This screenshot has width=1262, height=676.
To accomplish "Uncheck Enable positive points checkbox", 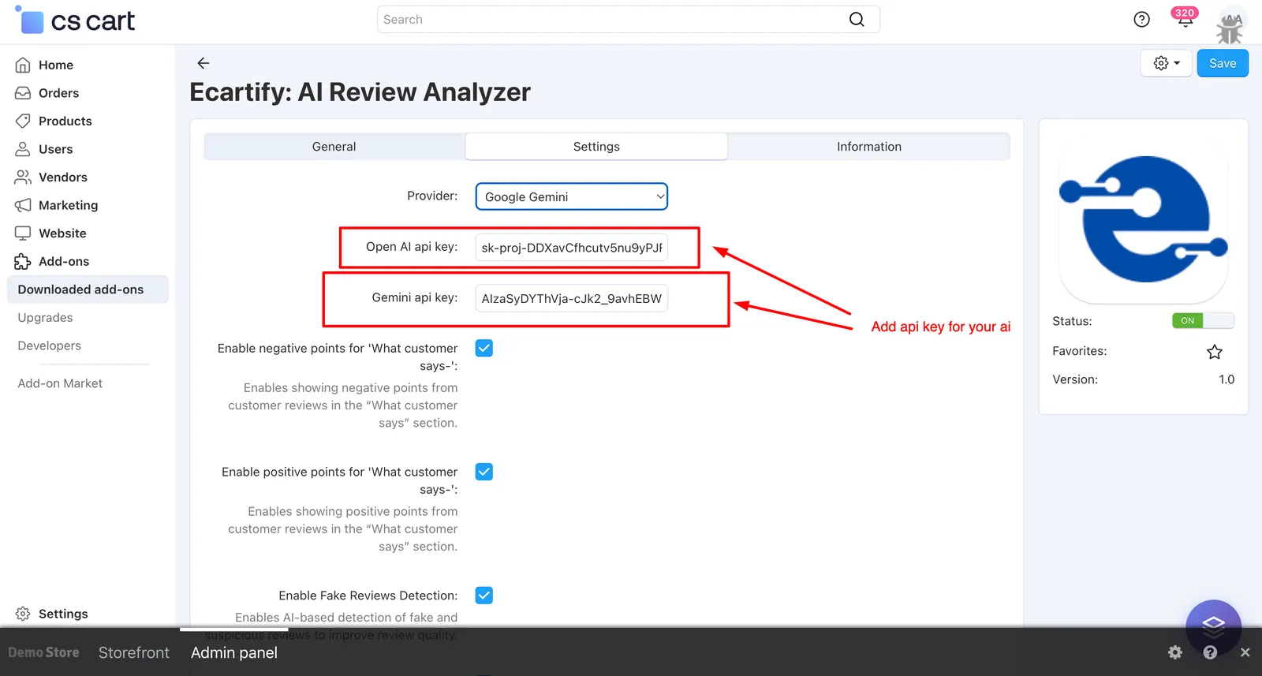I will pos(484,472).
